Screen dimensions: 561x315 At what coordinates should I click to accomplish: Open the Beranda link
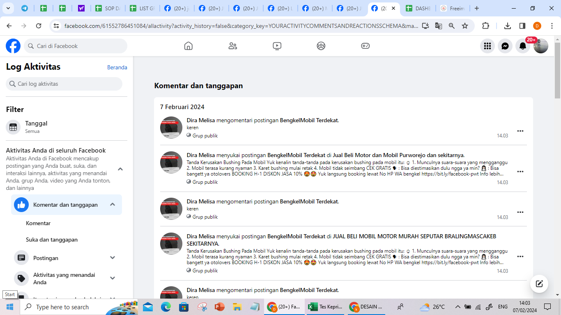(117, 67)
